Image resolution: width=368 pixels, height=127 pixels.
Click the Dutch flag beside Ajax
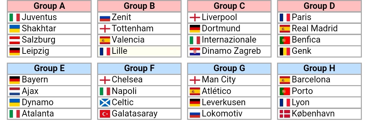pyautogui.click(x=15, y=91)
